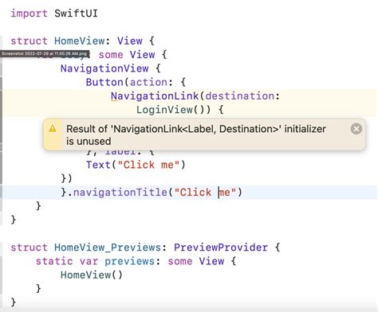The height and width of the screenshot is (312, 378).
Task: Click 'some View' after body declaration
Action: click(127, 55)
